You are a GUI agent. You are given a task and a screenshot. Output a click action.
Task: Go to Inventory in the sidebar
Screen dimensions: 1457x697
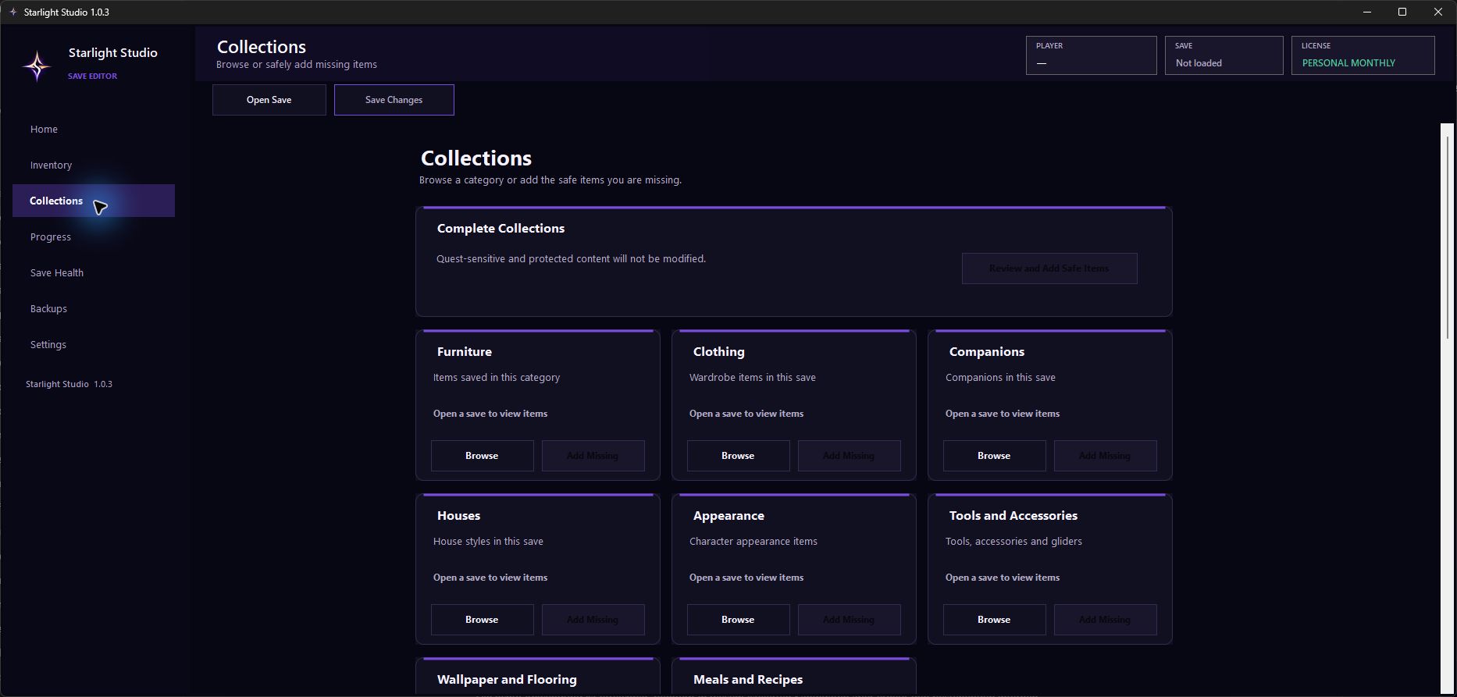[x=94, y=165]
